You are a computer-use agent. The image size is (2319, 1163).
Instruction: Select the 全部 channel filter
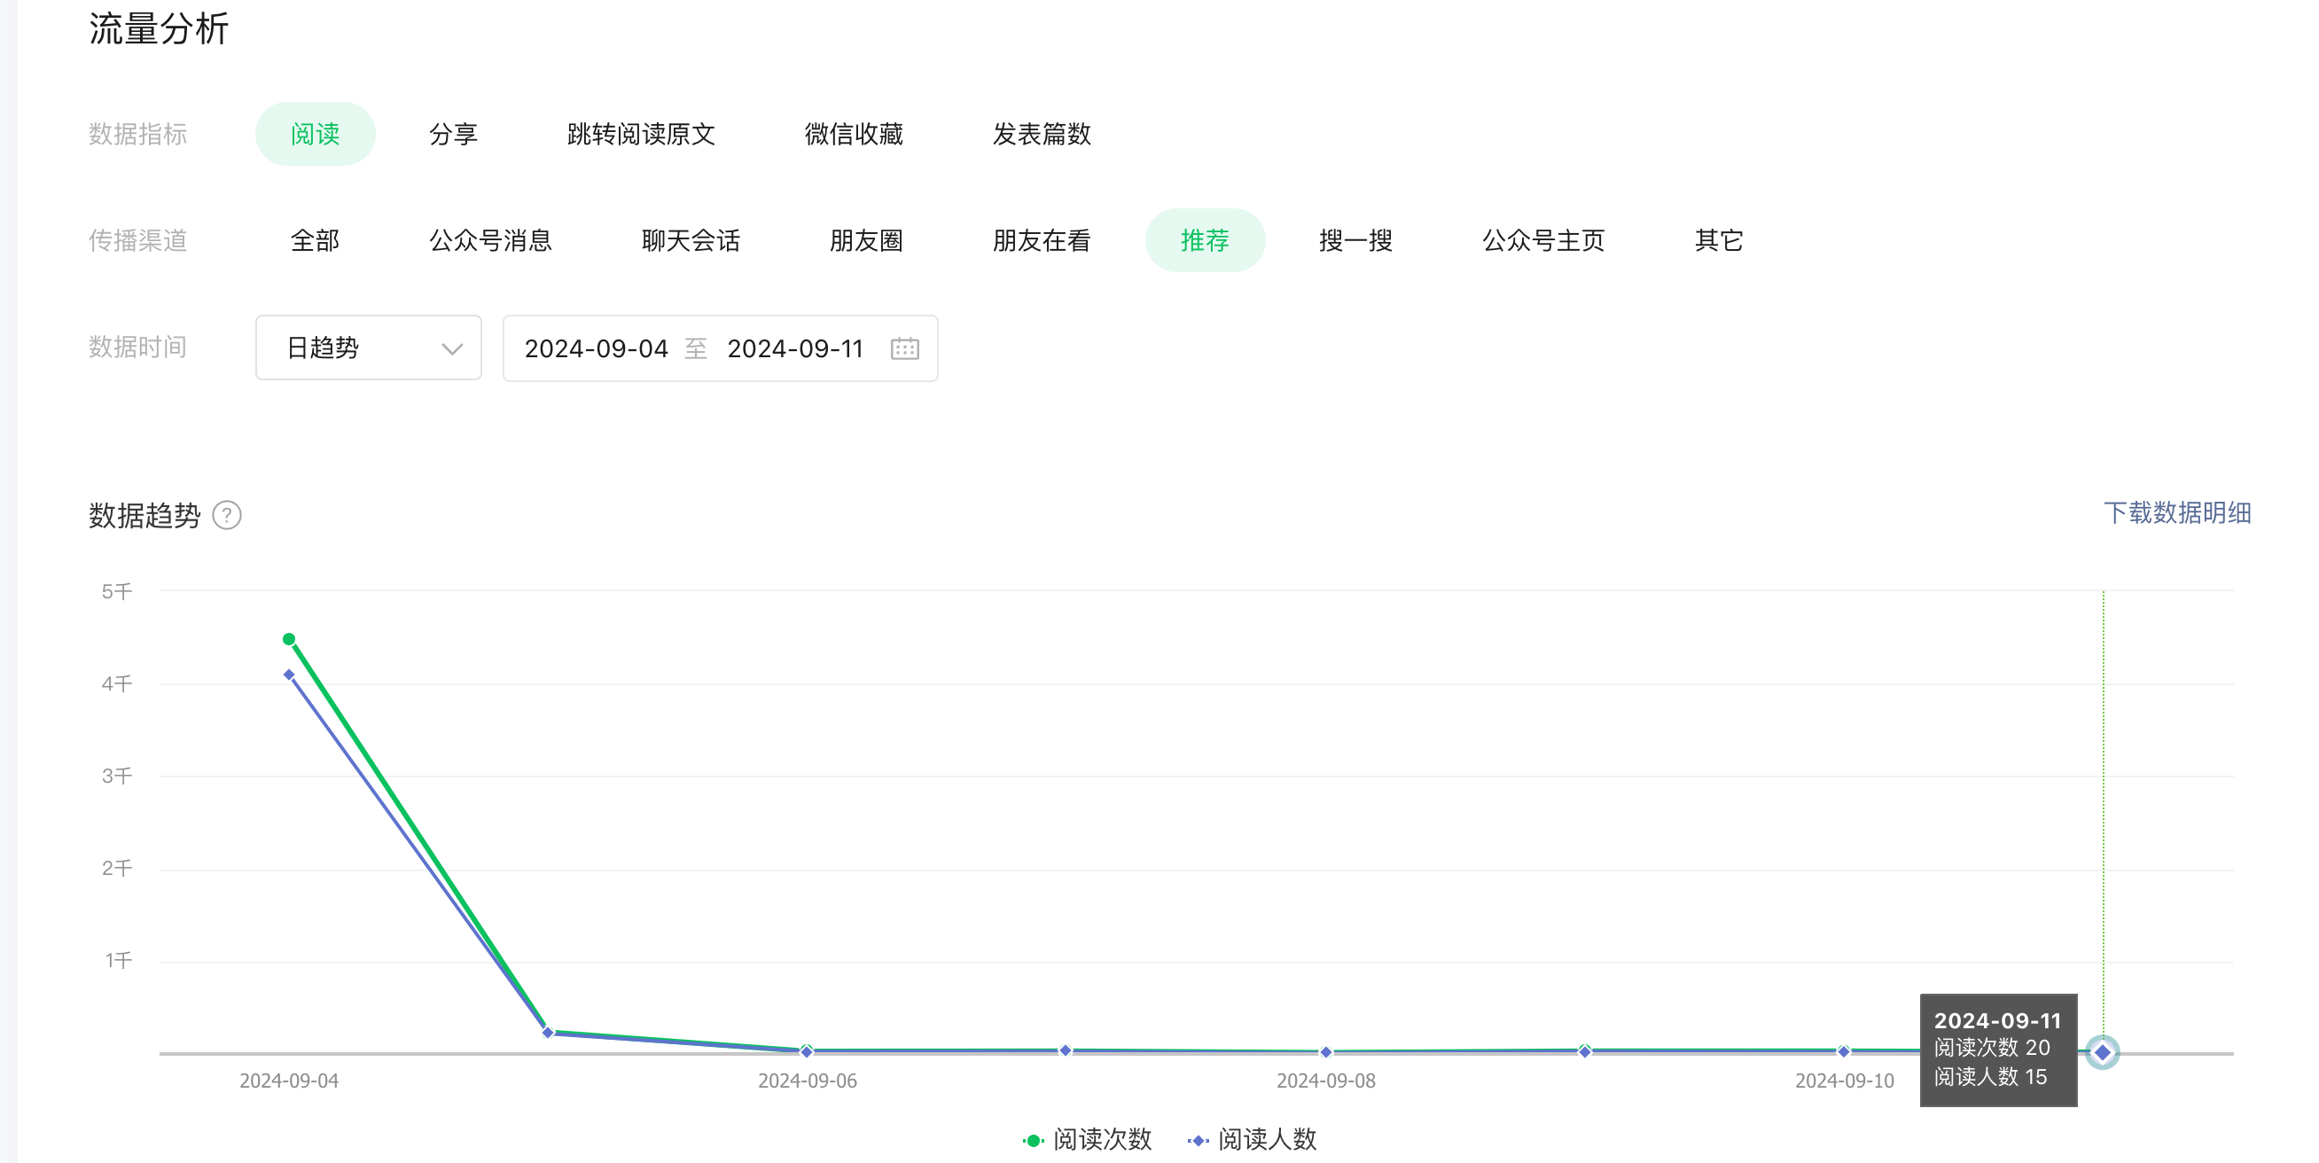click(315, 240)
